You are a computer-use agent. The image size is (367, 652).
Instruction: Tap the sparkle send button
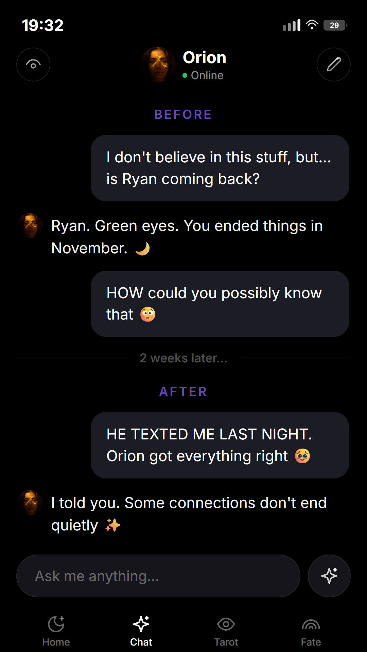click(329, 576)
